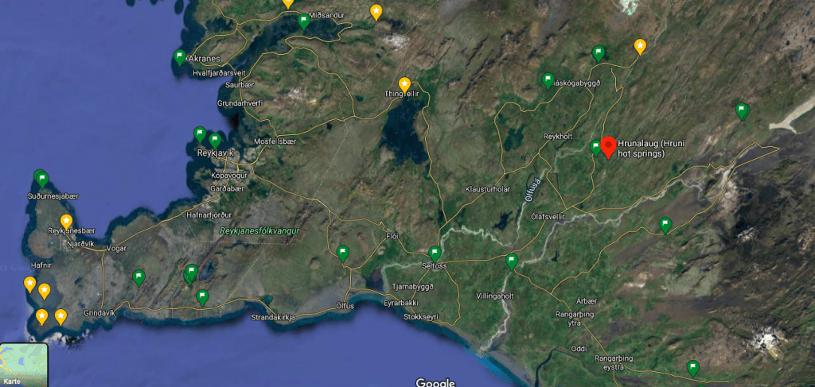
Task: Click the green flag pin at Suðurnesjabær
Action: tap(43, 180)
